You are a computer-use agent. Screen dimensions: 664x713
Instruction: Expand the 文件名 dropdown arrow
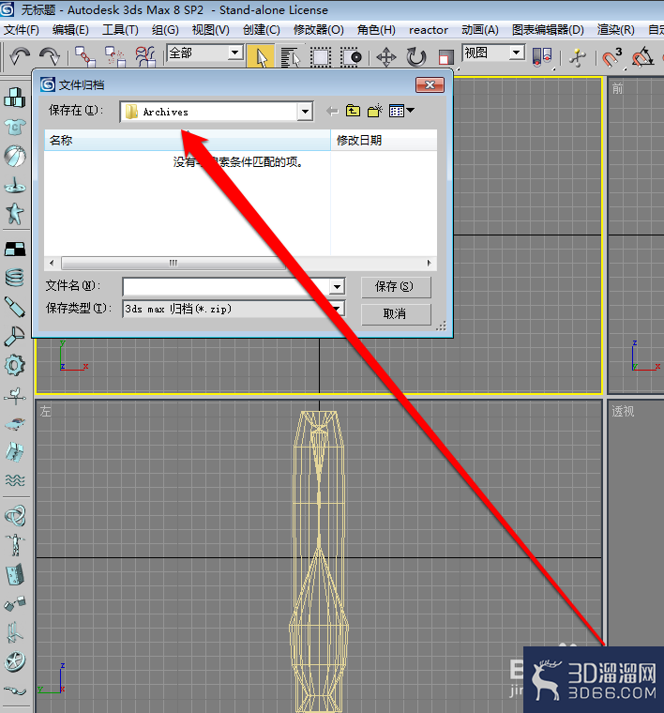(337, 286)
